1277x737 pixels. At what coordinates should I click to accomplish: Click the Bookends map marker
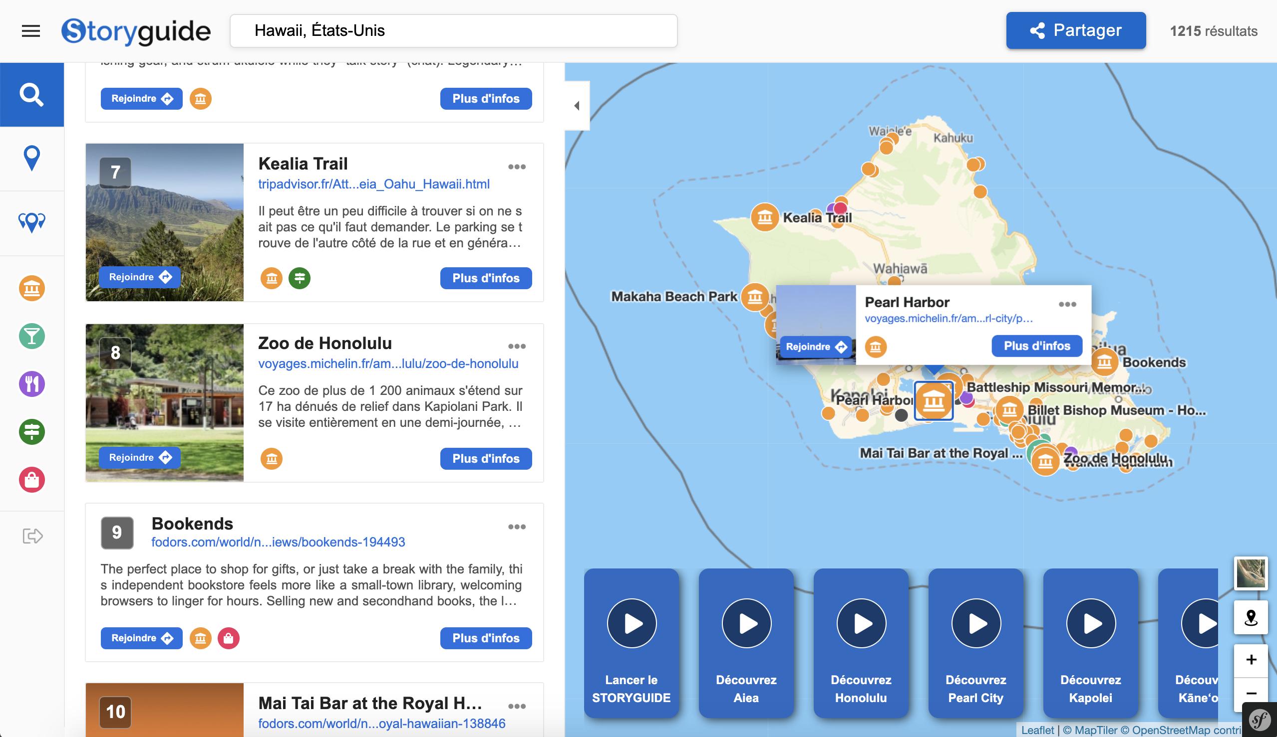[1104, 362]
